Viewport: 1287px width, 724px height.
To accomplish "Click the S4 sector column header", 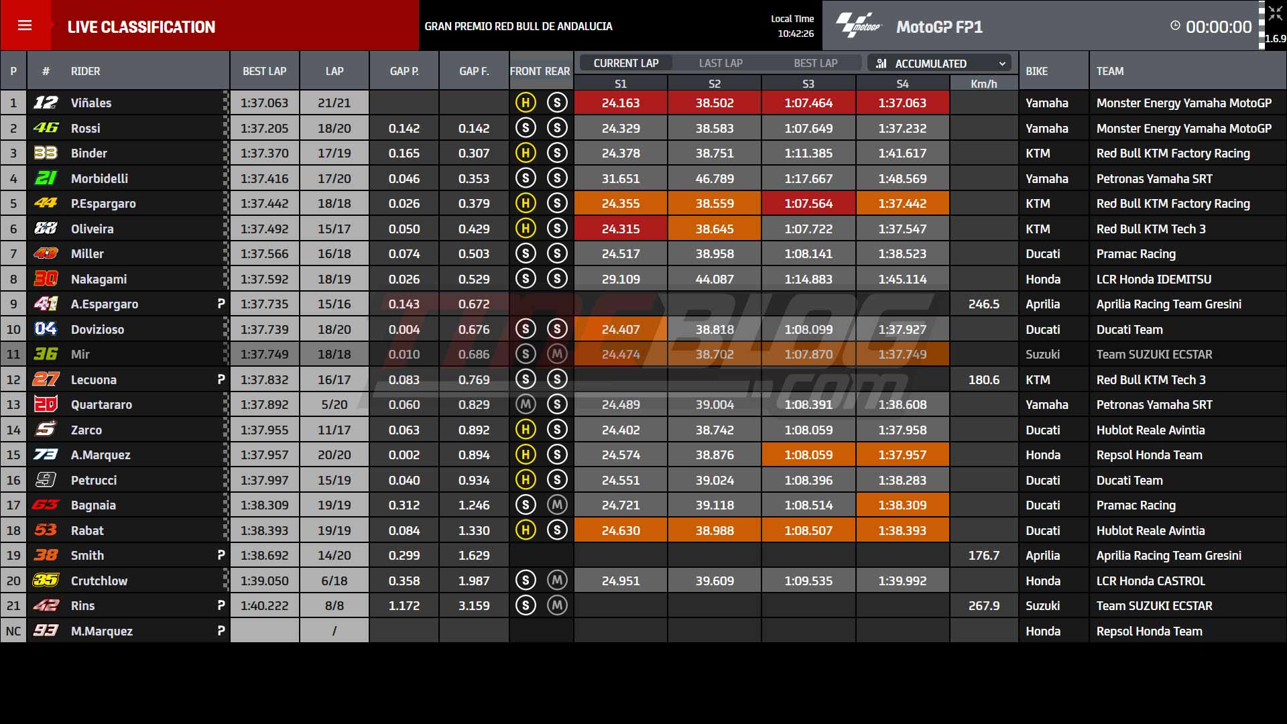I will pos(902,84).
